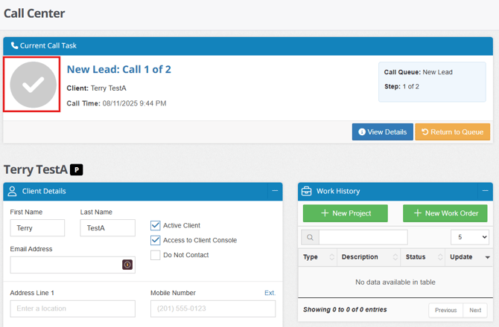The image size is (499, 327).
Task: Click the View Details button
Action: tap(383, 132)
